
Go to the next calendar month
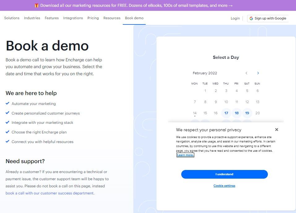tap(258, 73)
